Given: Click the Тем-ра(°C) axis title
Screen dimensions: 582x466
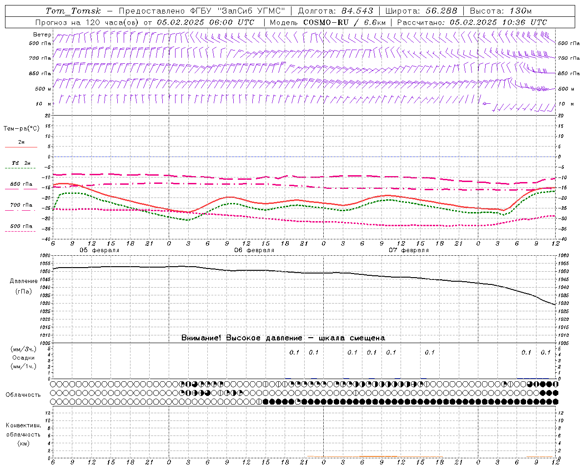Looking at the screenshot, I should (21, 129).
